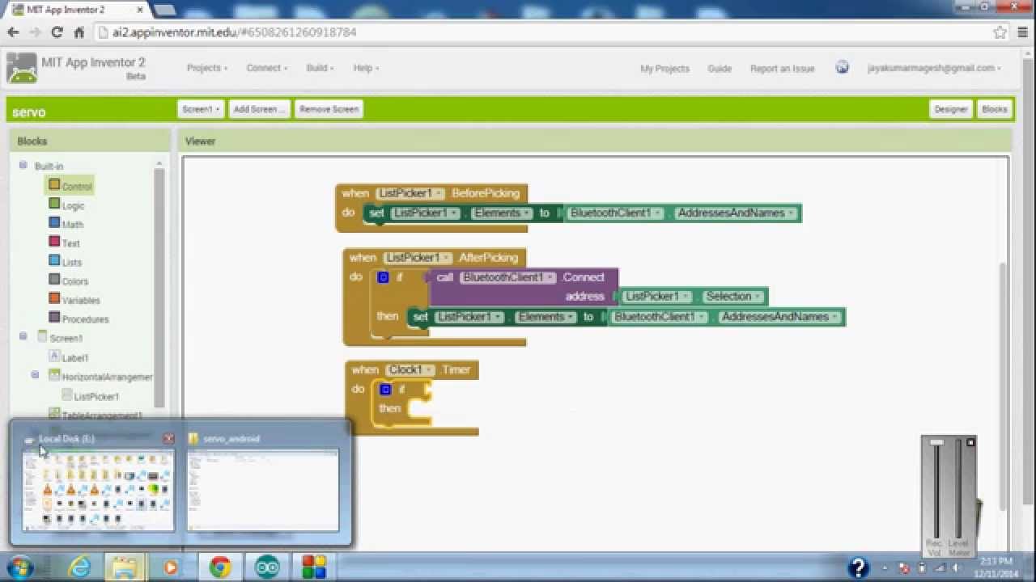Open the Projects menu
The height and width of the screenshot is (582, 1036).
[x=207, y=68]
